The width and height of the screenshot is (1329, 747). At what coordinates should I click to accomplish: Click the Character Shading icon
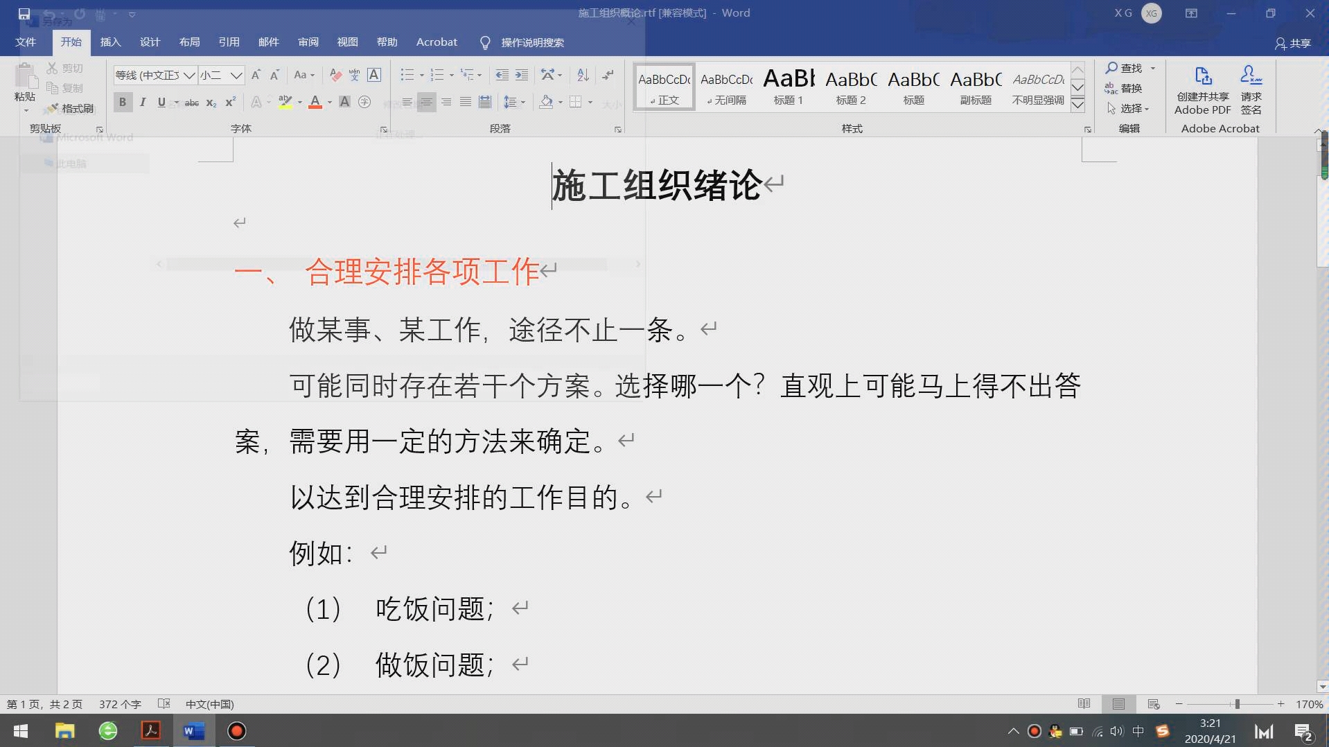point(344,102)
